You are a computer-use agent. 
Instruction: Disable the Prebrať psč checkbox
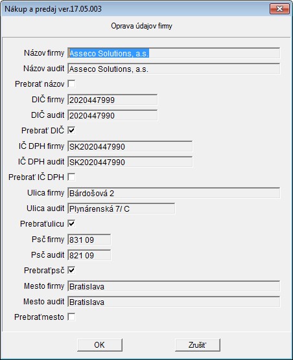[71, 270]
